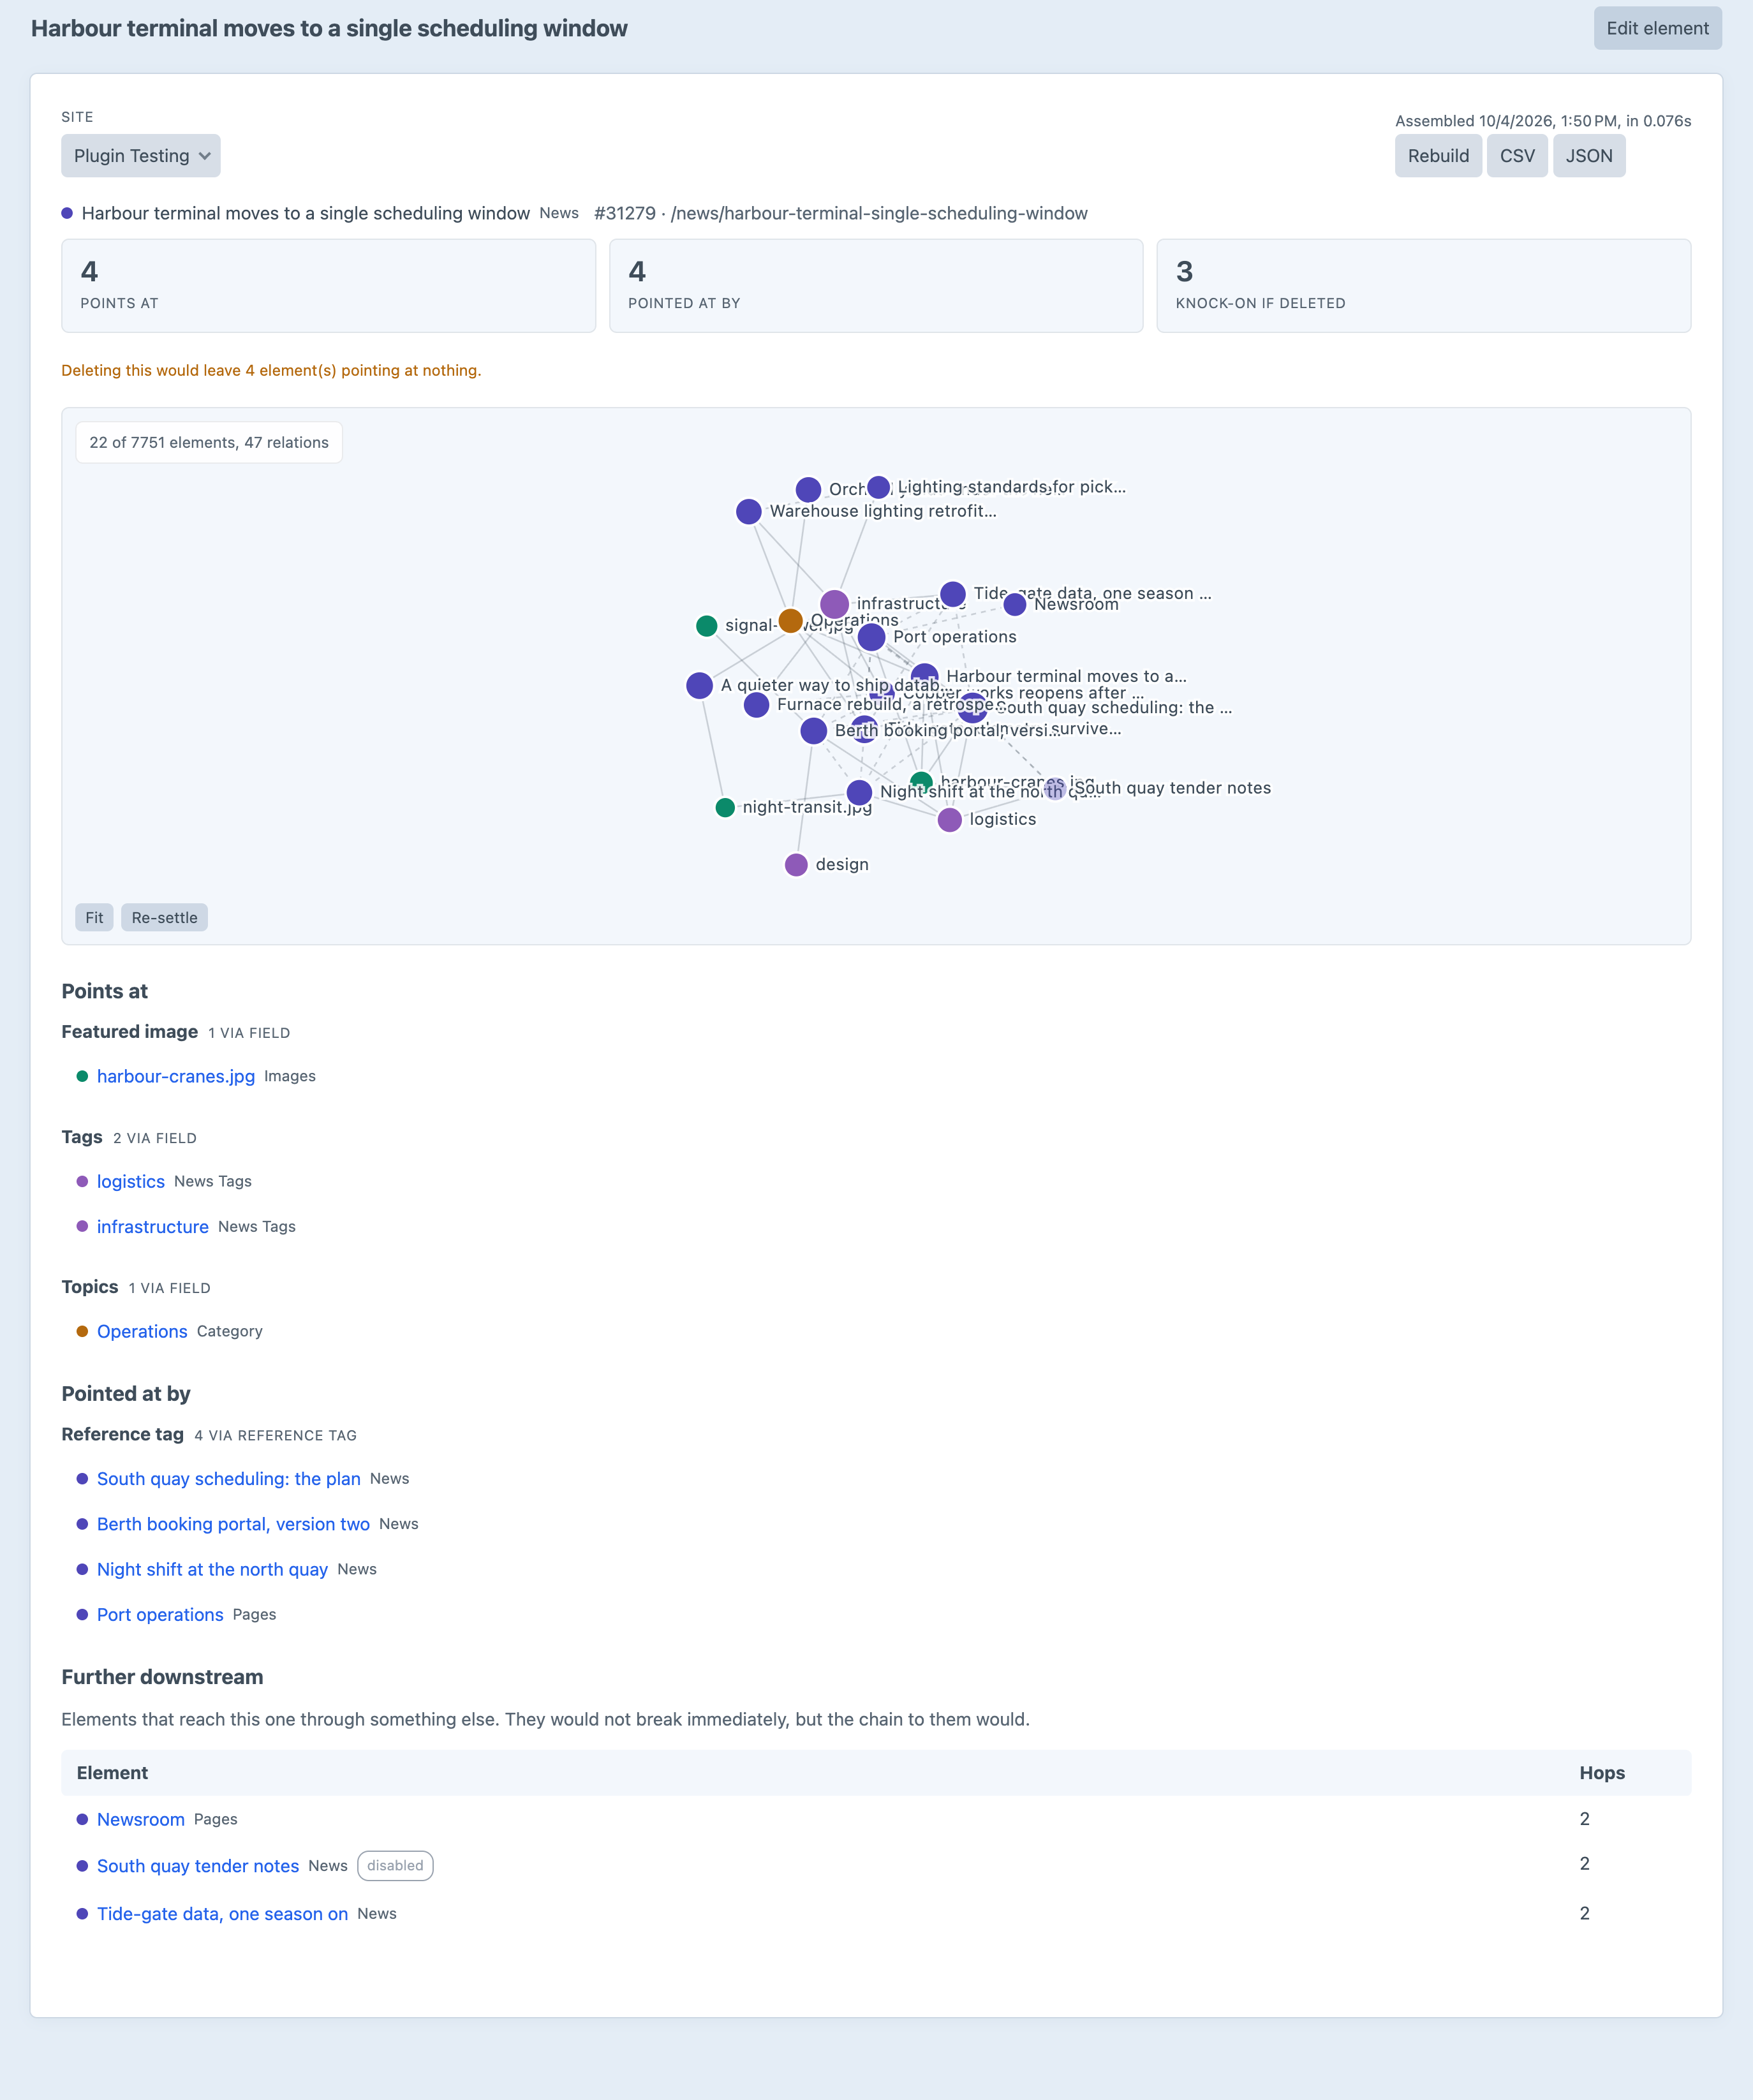Viewport: 1753px width, 2100px height.
Task: Fit the graph to view
Action: pos(94,917)
